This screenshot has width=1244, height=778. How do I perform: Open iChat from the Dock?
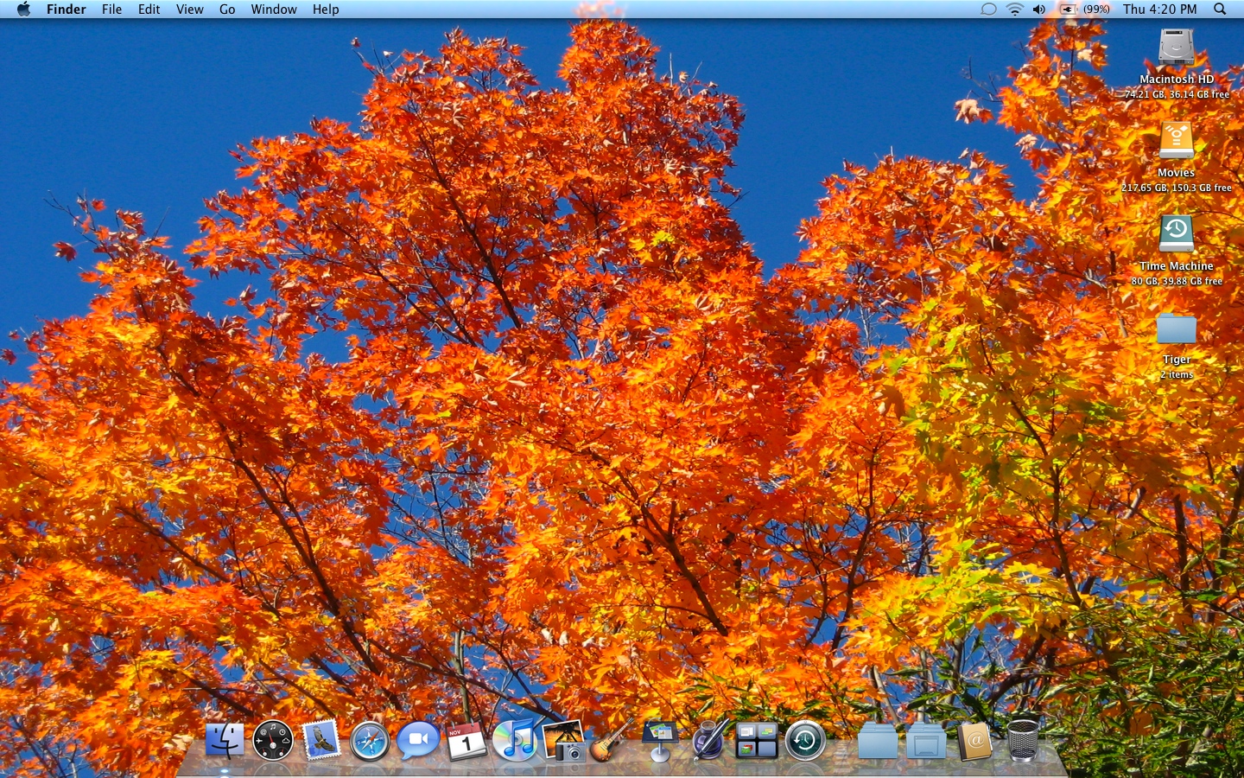418,741
